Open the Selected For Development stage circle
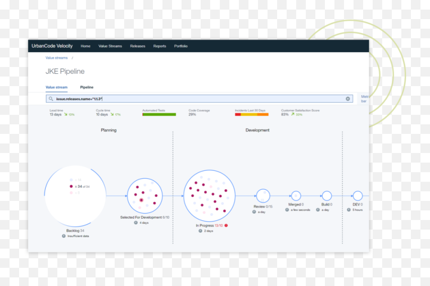 pos(145,196)
